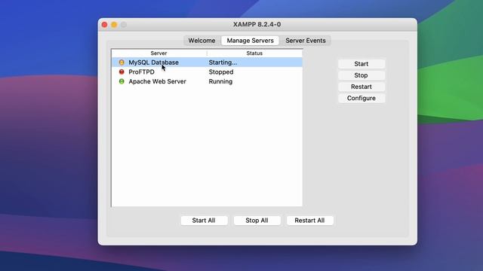
Task: Open Configure for the selected server
Action: click(x=361, y=98)
